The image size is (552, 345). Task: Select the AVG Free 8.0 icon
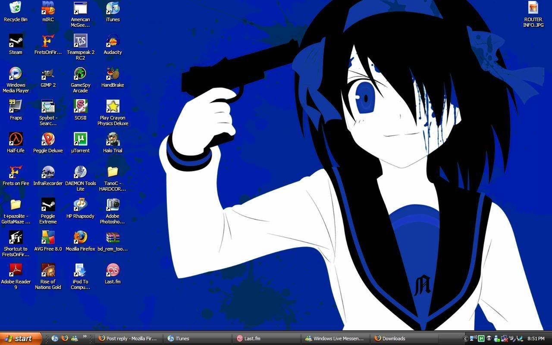click(48, 241)
